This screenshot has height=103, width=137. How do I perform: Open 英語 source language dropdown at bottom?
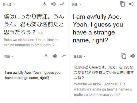coord(9,57)
